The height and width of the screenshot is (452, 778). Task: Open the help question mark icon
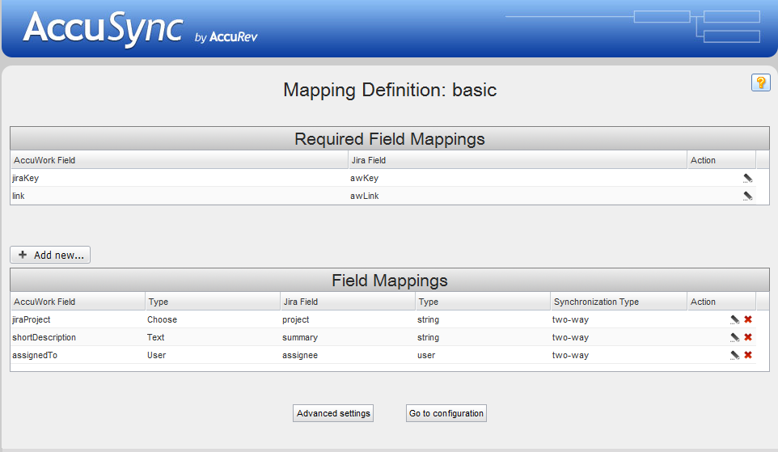tap(760, 82)
